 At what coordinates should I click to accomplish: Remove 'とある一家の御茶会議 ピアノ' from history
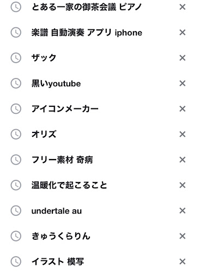[182, 7]
